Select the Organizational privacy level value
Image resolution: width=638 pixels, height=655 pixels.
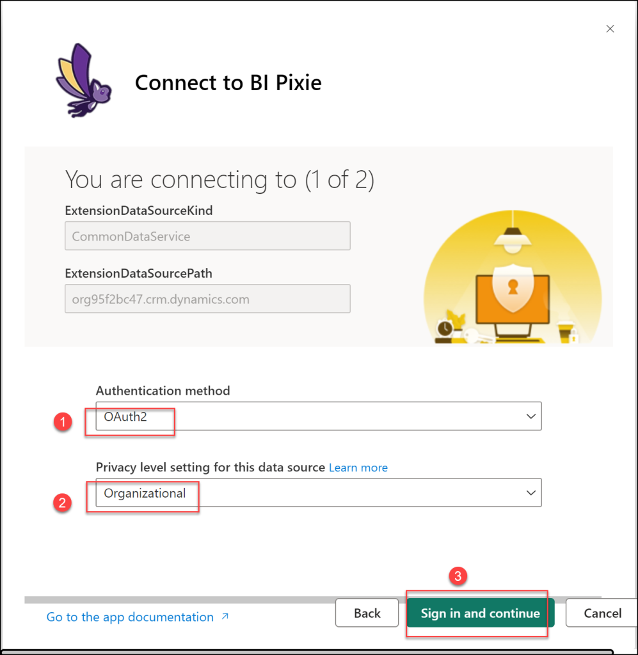tap(145, 493)
